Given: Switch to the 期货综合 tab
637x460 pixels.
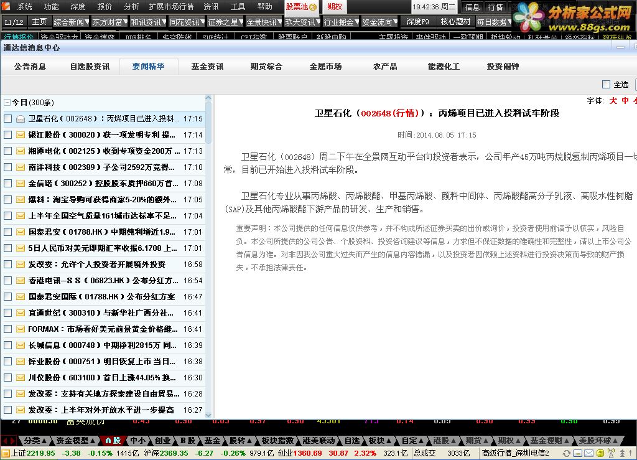Looking at the screenshot, I should pyautogui.click(x=266, y=66).
